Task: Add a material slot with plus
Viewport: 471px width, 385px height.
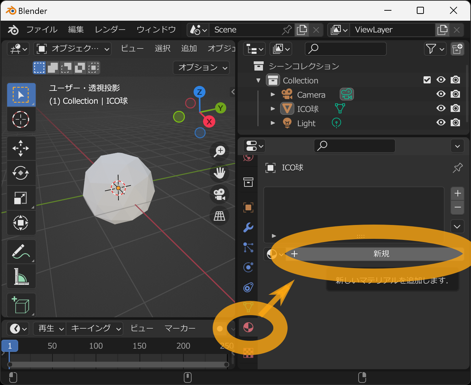Action: pos(457,194)
